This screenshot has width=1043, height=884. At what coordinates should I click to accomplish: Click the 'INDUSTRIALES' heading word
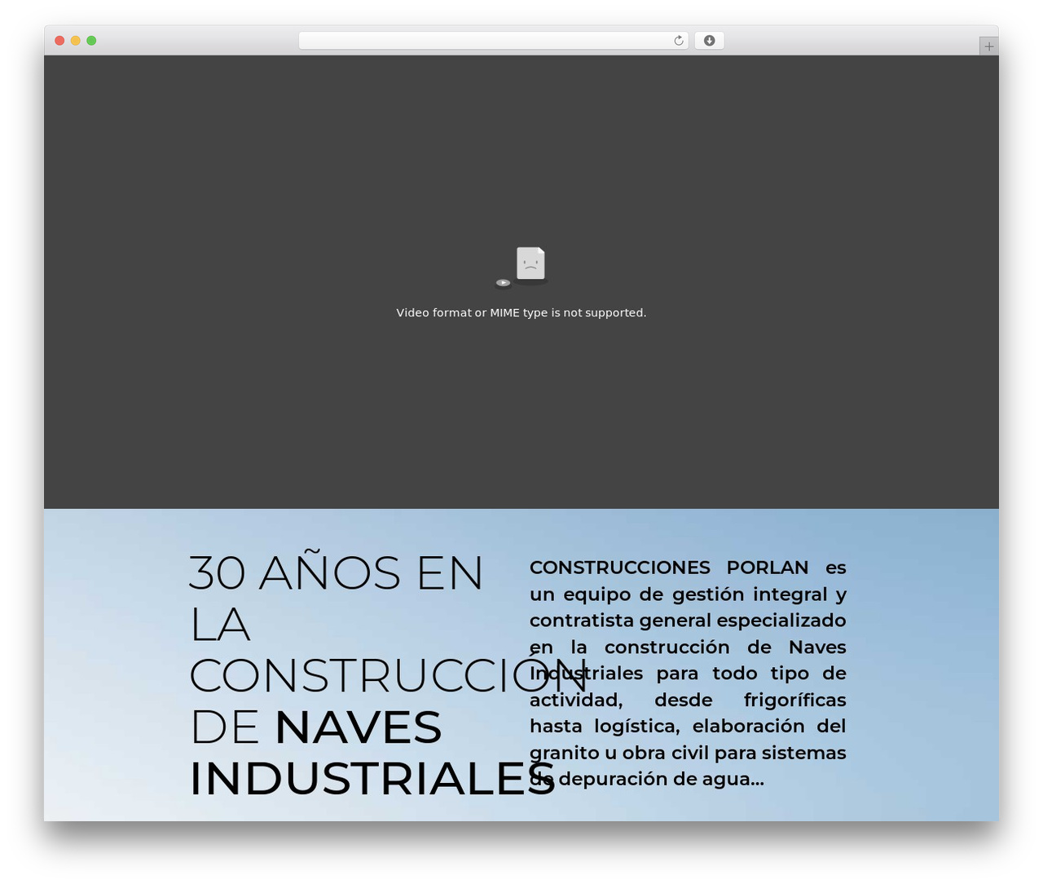pos(372,779)
